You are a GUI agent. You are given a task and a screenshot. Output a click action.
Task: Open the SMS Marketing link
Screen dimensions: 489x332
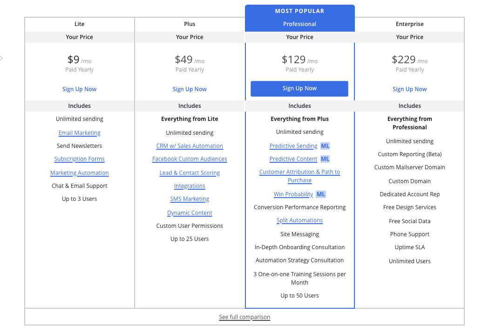point(190,199)
